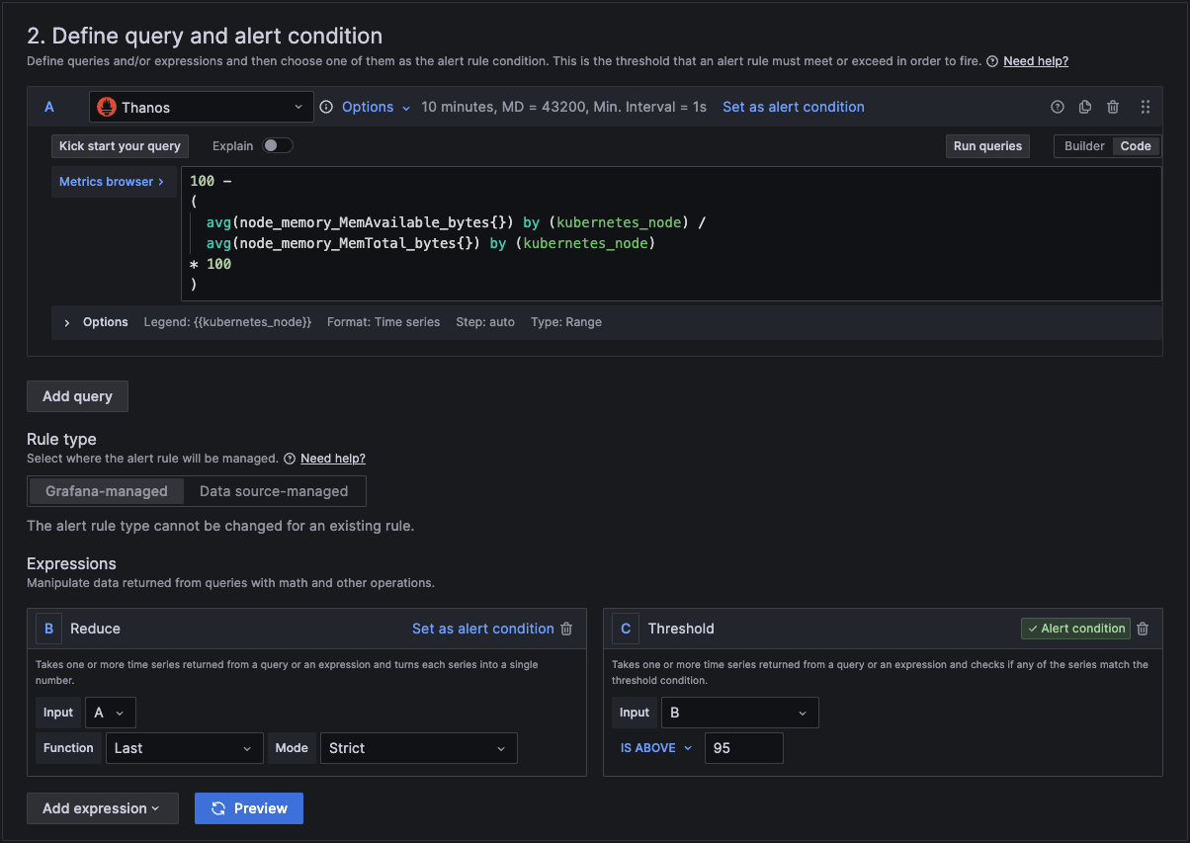Screen dimensions: 1190x843
Task: Click the info icon beside Thanos datasource
Action: (326, 107)
